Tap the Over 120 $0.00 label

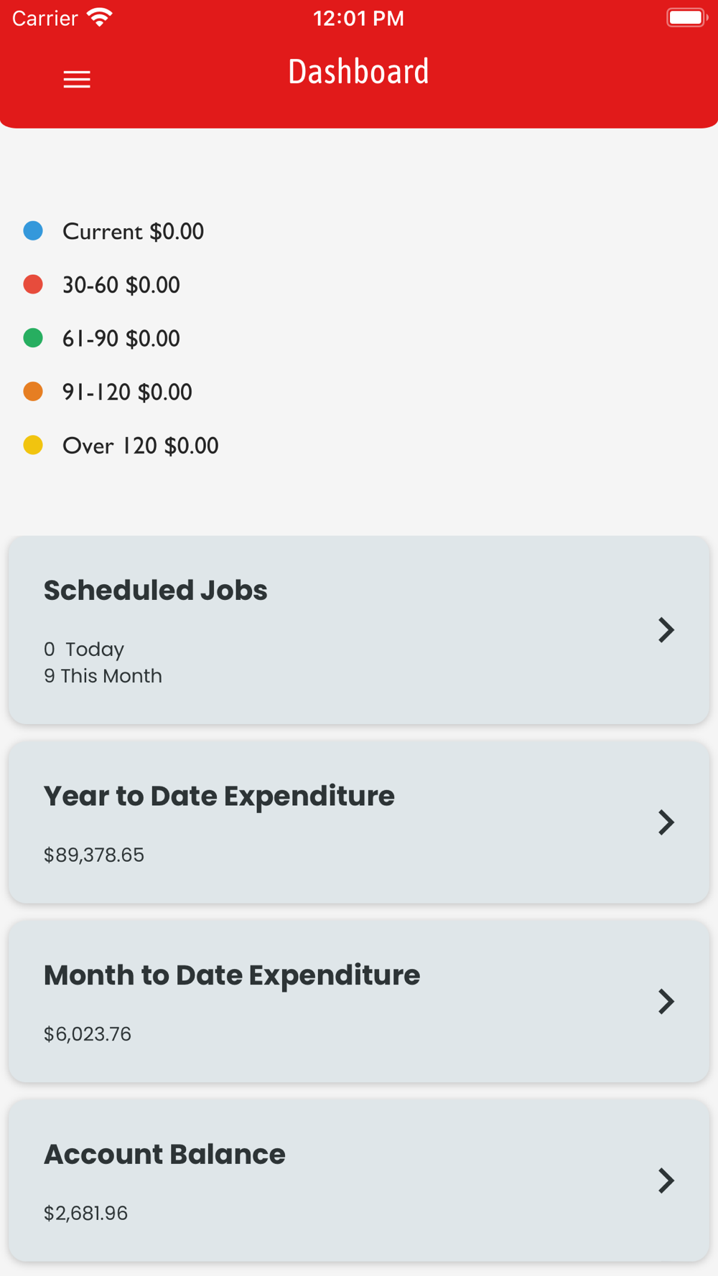pos(140,446)
